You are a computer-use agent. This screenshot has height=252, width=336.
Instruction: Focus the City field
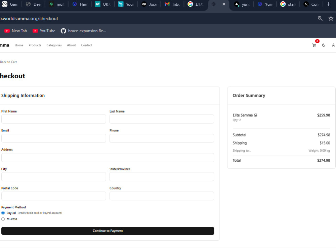point(53,177)
